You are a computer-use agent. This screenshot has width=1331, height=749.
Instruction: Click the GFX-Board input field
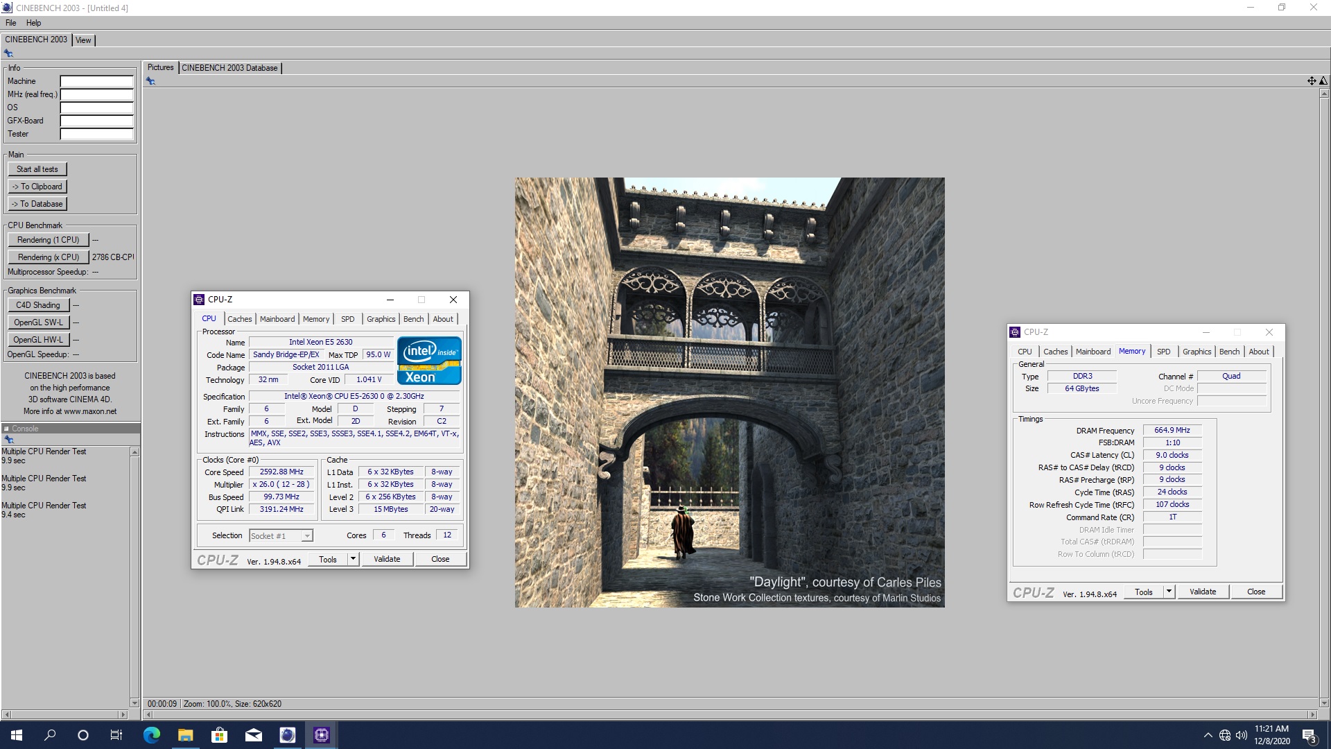point(96,121)
